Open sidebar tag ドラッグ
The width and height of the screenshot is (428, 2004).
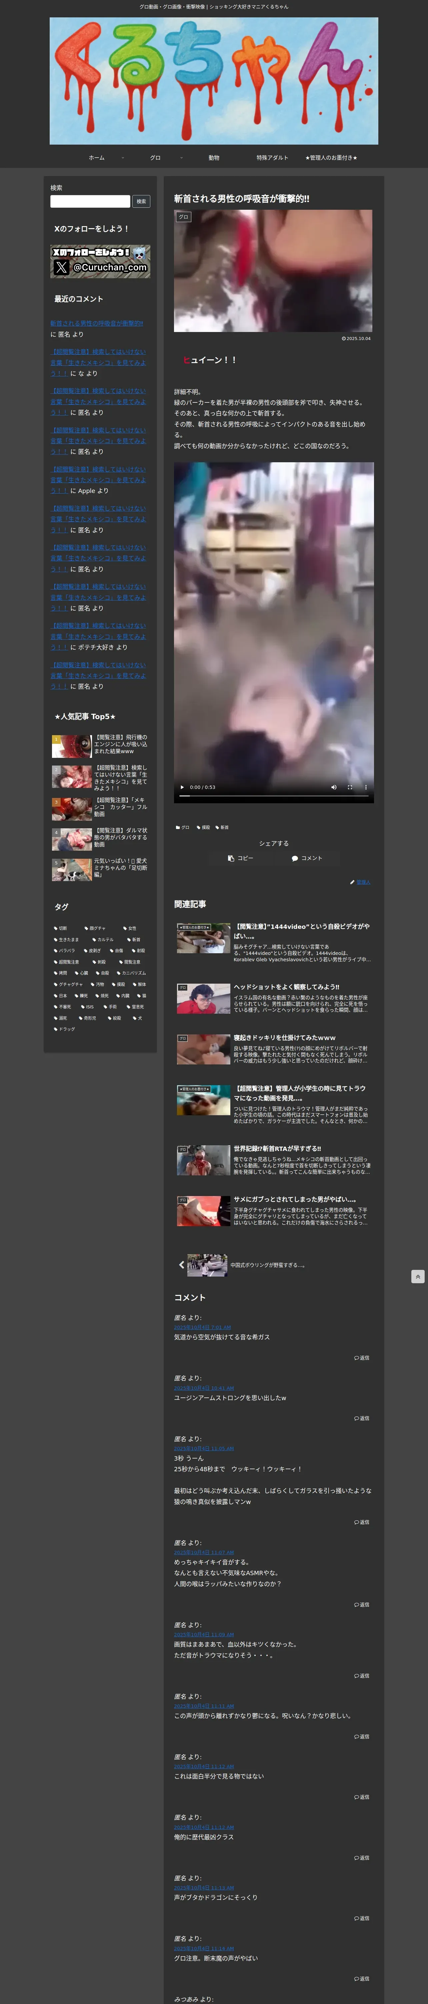coord(64,1029)
